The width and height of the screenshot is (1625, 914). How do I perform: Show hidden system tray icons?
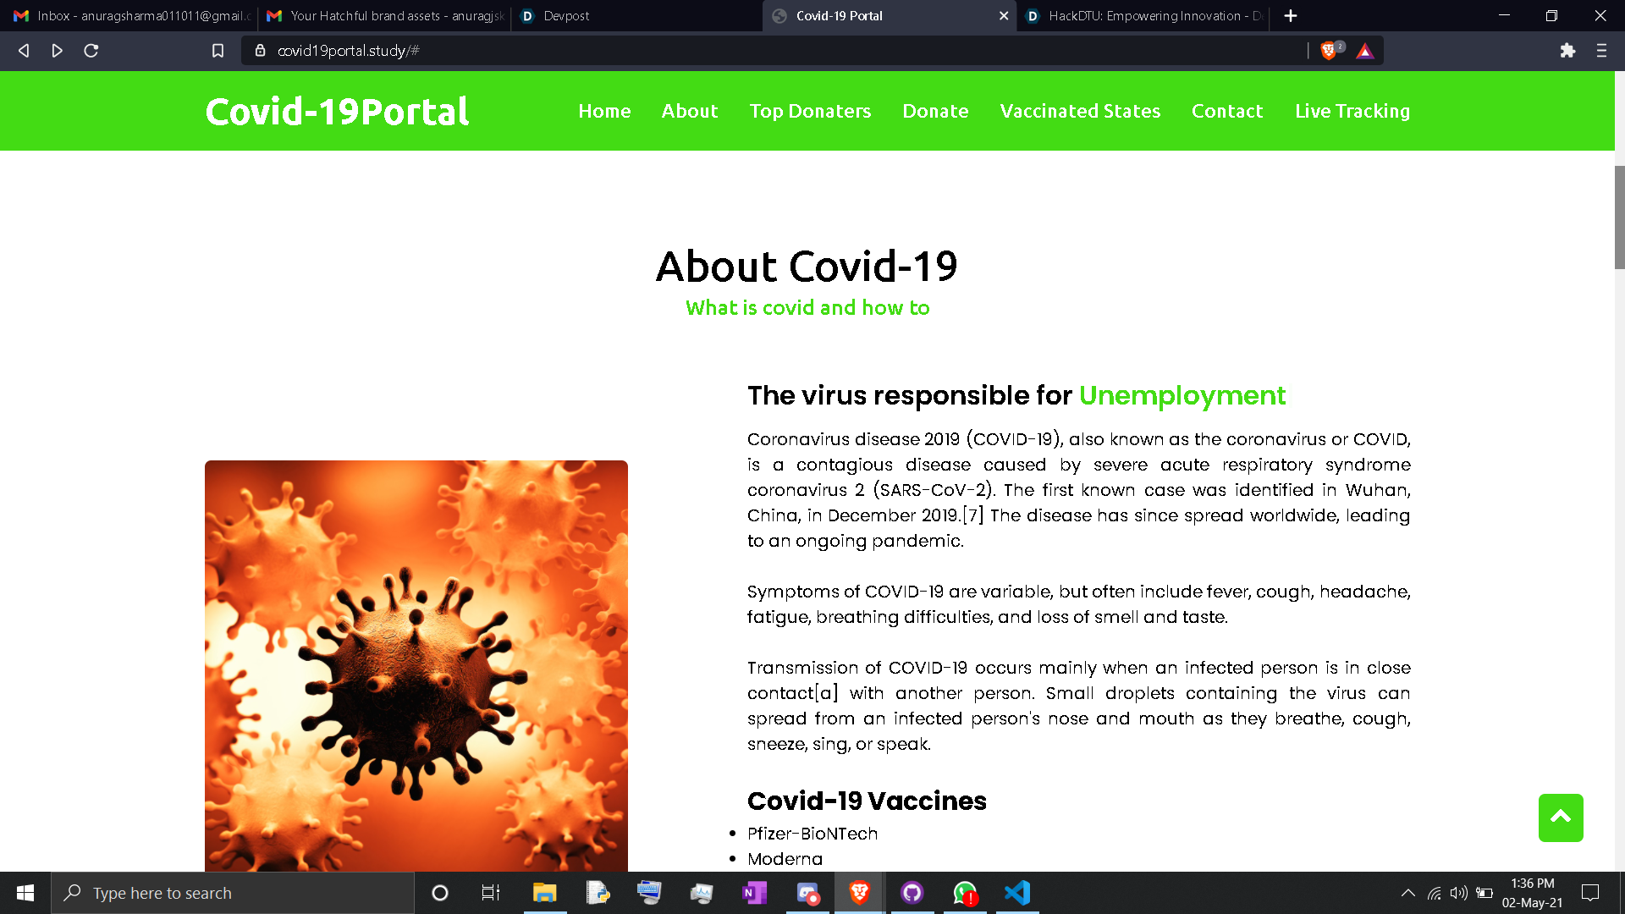click(x=1407, y=893)
